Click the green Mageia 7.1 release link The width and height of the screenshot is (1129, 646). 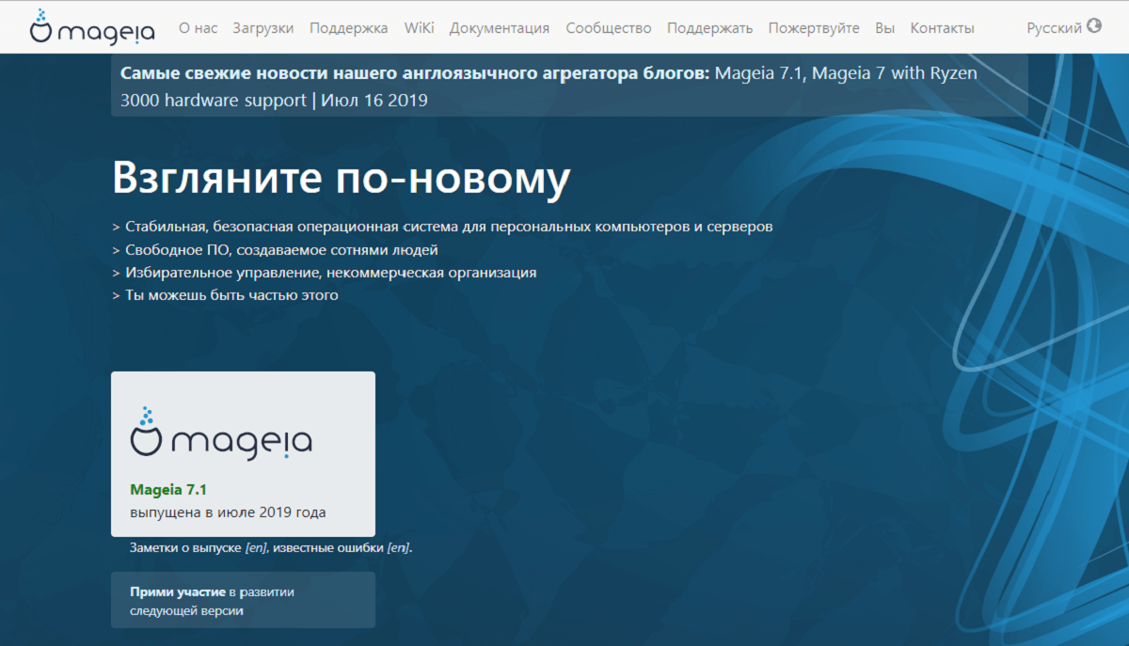pyautogui.click(x=167, y=490)
